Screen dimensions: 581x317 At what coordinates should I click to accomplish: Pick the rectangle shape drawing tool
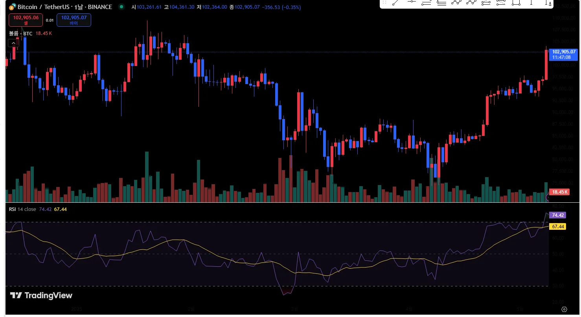tap(516, 2)
